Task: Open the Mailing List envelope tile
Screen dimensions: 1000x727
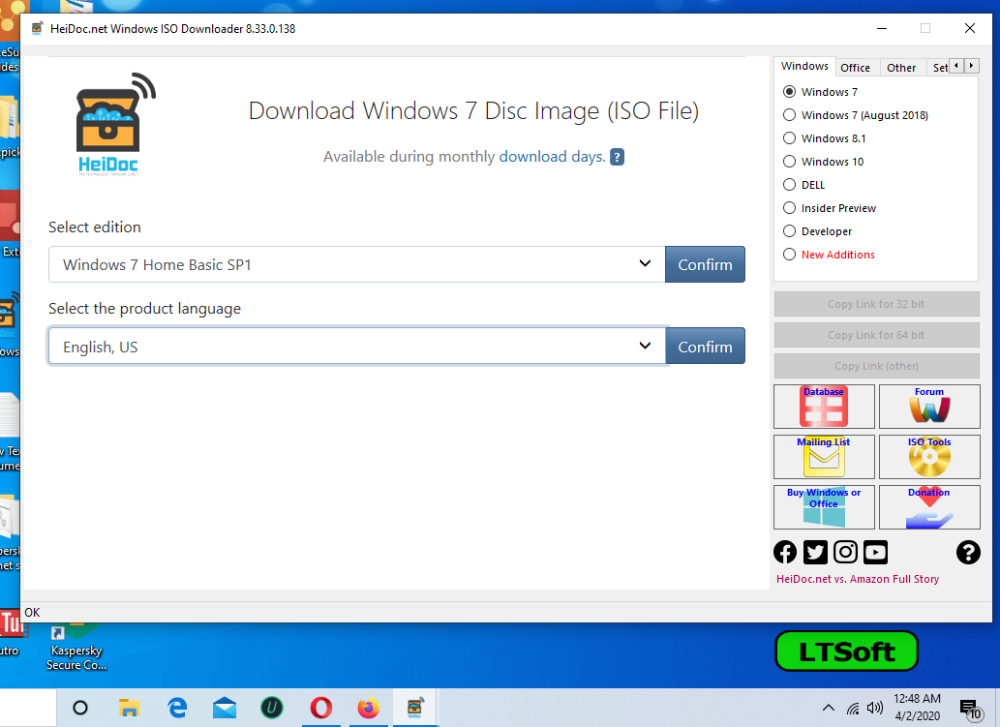Action: pyautogui.click(x=824, y=457)
